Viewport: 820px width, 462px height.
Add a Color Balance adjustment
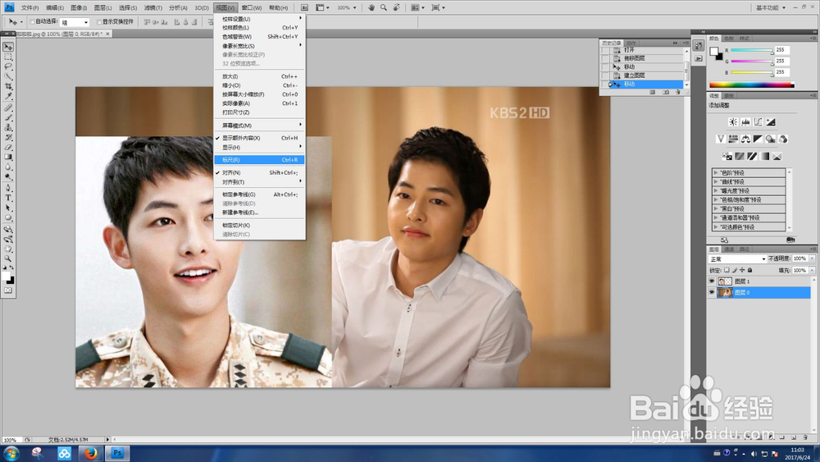pyautogui.click(x=745, y=140)
